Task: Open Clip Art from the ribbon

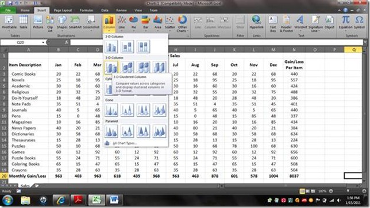Action: [x=50, y=23]
